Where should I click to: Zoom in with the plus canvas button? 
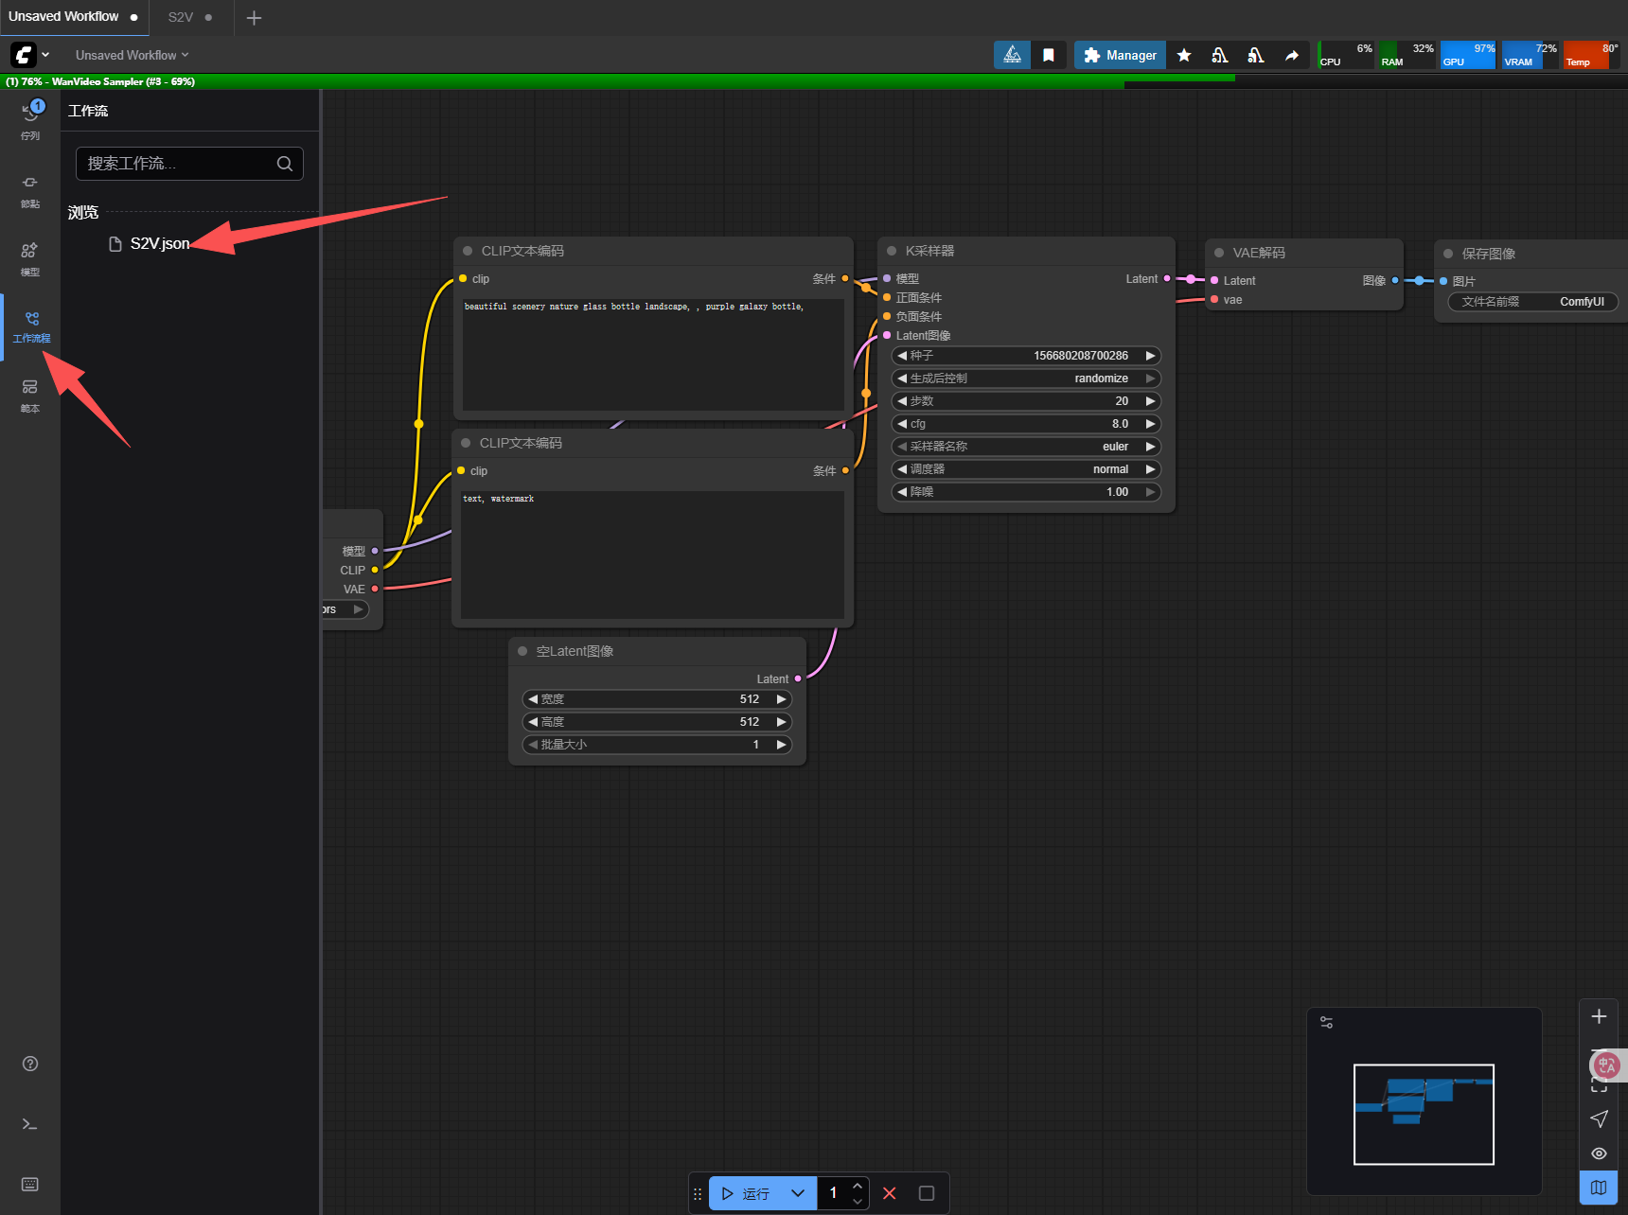(x=1599, y=1016)
